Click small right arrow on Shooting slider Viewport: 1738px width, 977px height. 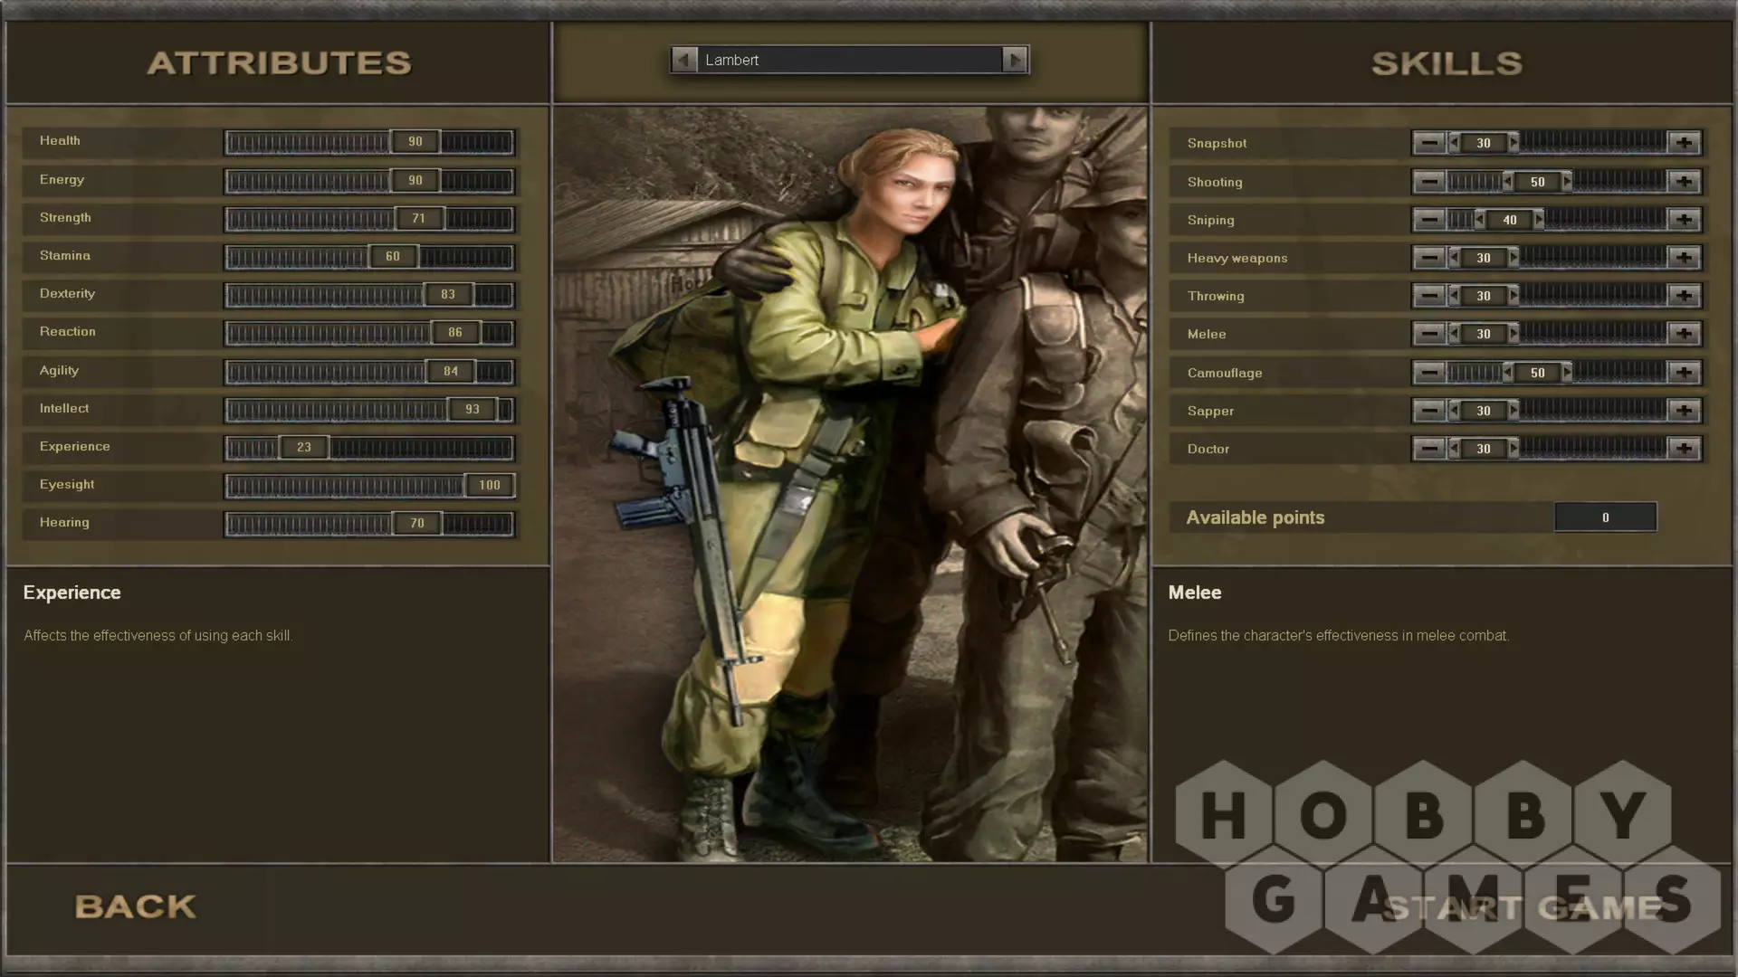coord(1567,182)
